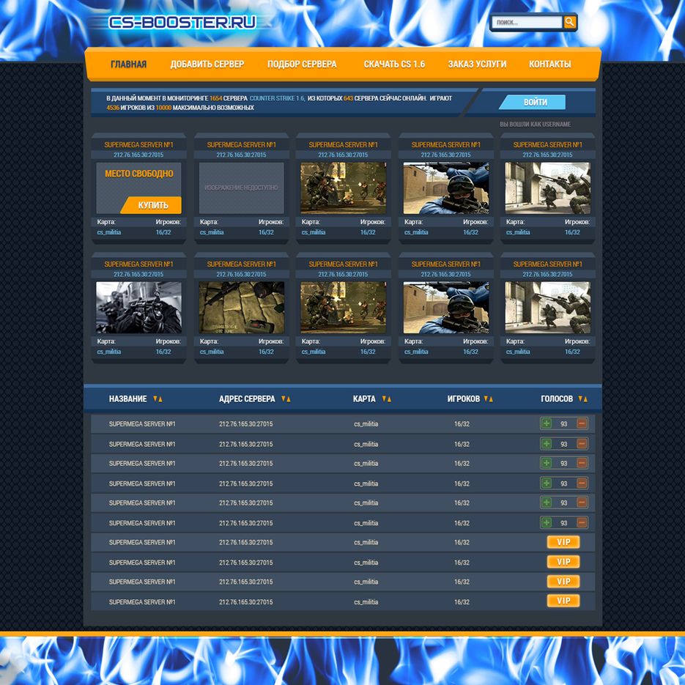Click the blue Войти login button

pyautogui.click(x=532, y=103)
